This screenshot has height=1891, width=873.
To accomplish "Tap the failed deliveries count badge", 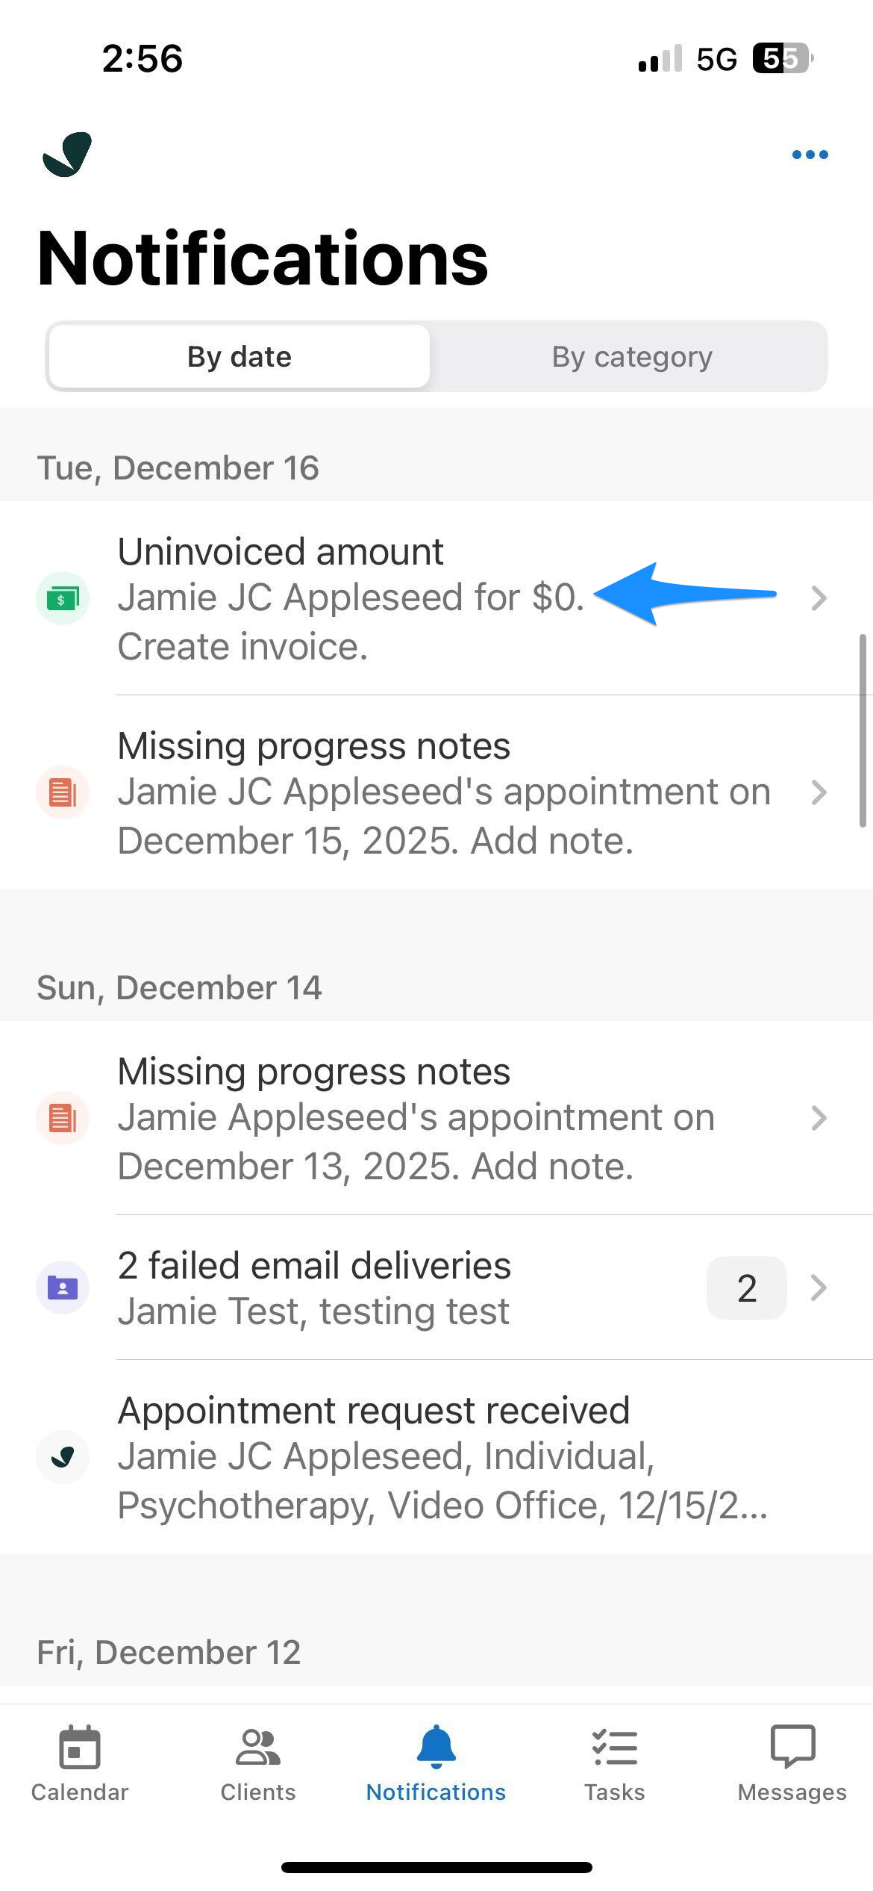I will [746, 1288].
